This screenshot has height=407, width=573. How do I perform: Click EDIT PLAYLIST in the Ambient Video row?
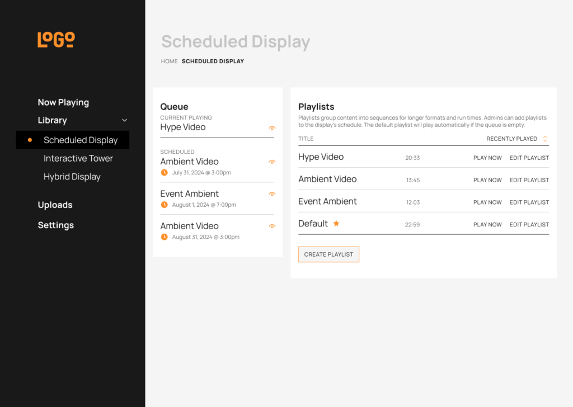point(529,180)
